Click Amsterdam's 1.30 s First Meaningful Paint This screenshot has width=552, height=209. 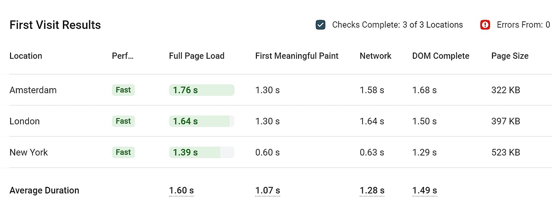pyautogui.click(x=267, y=90)
